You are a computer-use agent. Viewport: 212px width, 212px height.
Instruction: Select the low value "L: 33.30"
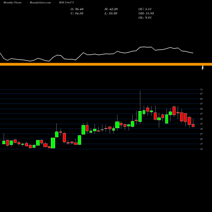pyautogui.click(x=111, y=14)
